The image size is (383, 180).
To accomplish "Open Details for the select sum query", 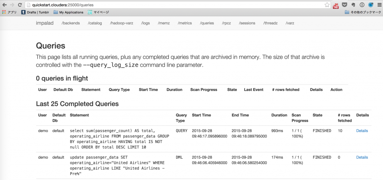I will (x=362, y=131).
